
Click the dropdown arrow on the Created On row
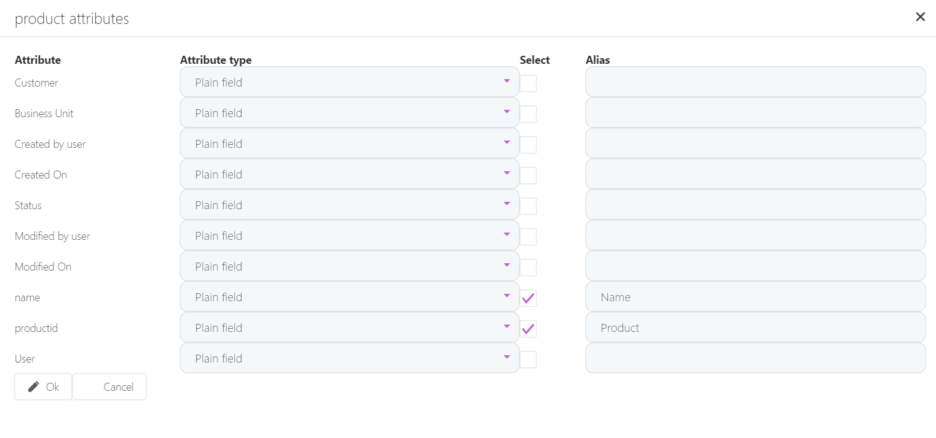click(x=507, y=172)
